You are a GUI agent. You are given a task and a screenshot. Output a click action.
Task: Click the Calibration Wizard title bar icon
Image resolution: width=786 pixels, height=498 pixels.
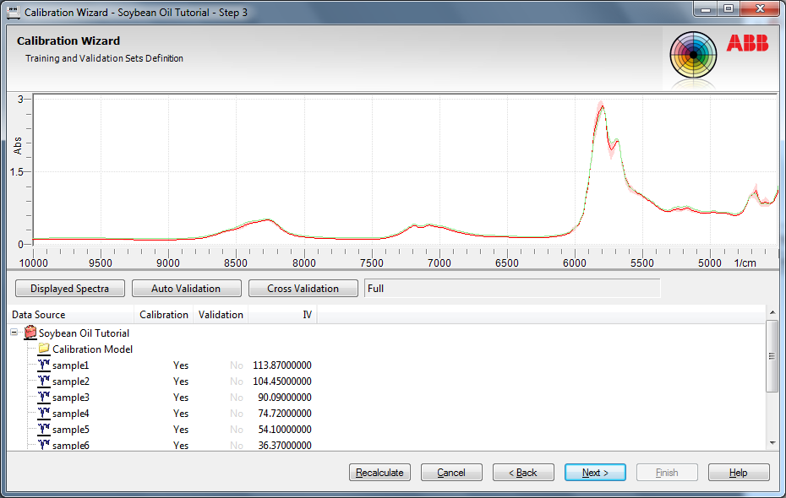pyautogui.click(x=14, y=13)
